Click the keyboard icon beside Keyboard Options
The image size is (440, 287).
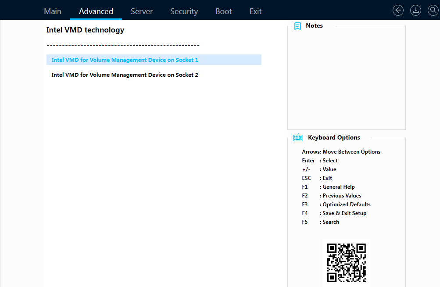click(x=298, y=138)
